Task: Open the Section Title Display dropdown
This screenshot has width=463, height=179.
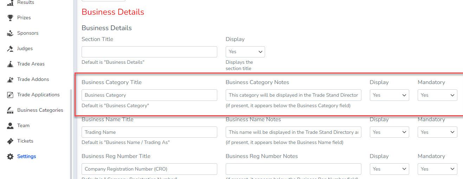Action: [x=245, y=52]
